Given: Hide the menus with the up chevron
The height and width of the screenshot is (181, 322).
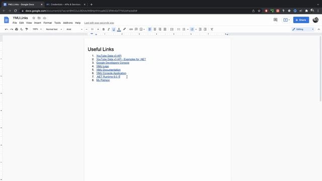Looking at the screenshot, I should point(318,29).
